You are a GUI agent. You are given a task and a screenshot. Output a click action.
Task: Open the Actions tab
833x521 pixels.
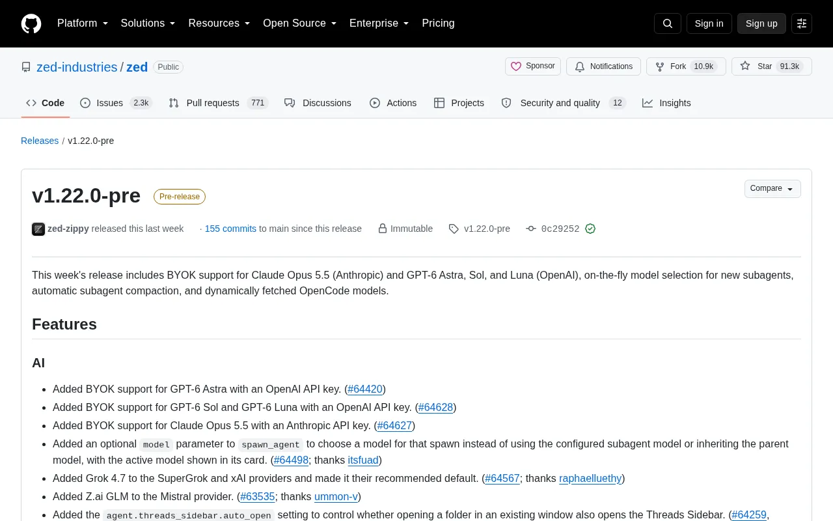393,103
